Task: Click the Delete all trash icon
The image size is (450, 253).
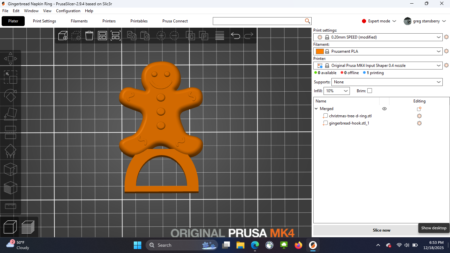Action: [x=89, y=36]
